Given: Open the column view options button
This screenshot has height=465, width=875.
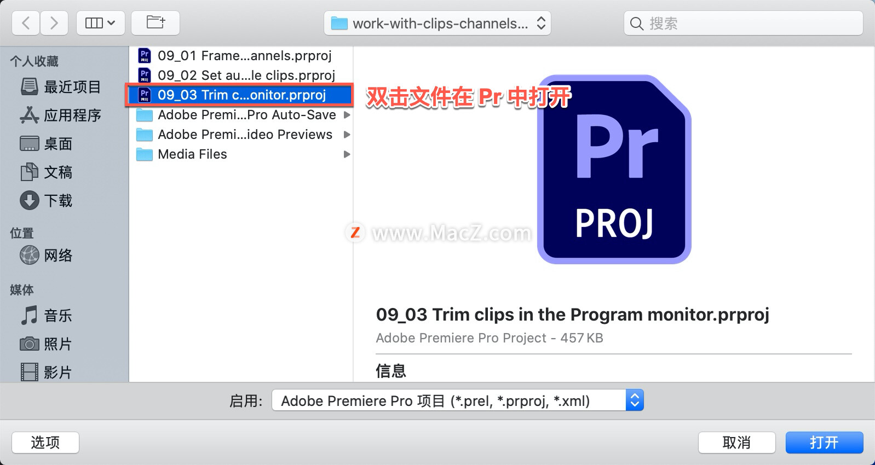Looking at the screenshot, I should pos(100,23).
